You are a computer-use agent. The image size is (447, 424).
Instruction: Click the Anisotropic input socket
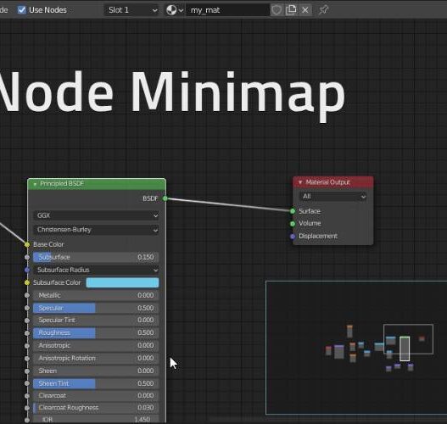coord(27,346)
